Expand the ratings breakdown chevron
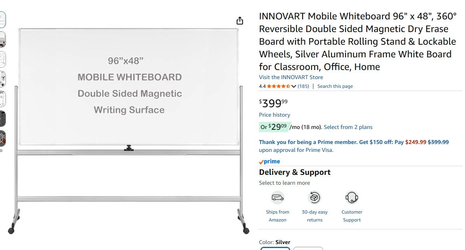 coord(294,86)
